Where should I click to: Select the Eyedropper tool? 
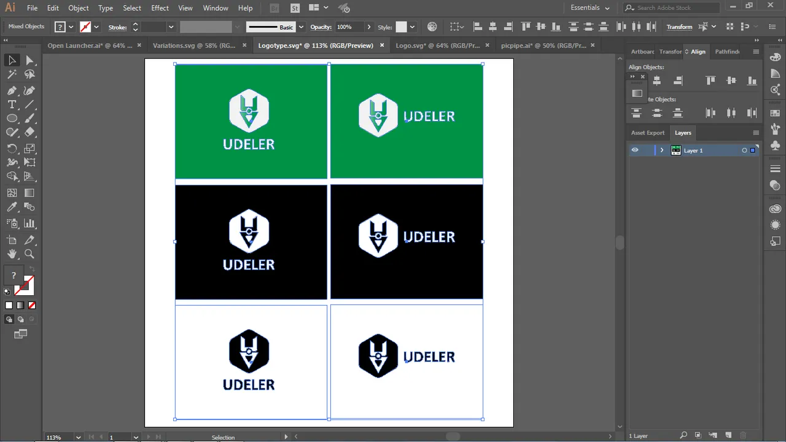pyautogui.click(x=12, y=207)
